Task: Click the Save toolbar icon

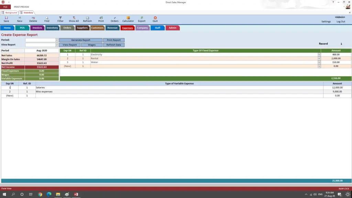Action: click(6, 19)
